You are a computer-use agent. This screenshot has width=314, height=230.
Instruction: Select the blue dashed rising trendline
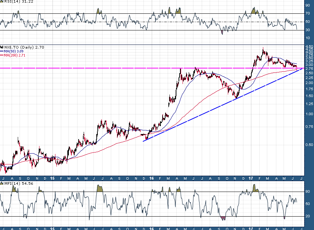click(223, 105)
